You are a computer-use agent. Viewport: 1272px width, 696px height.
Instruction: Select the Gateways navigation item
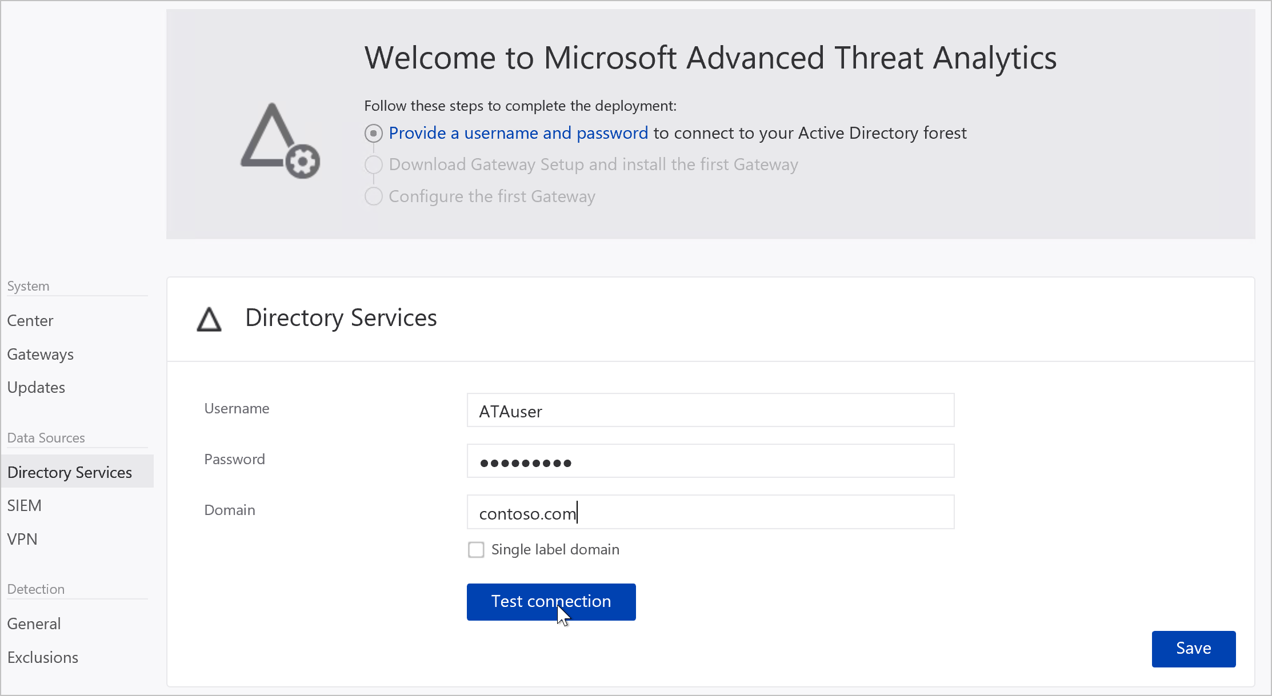pos(41,353)
